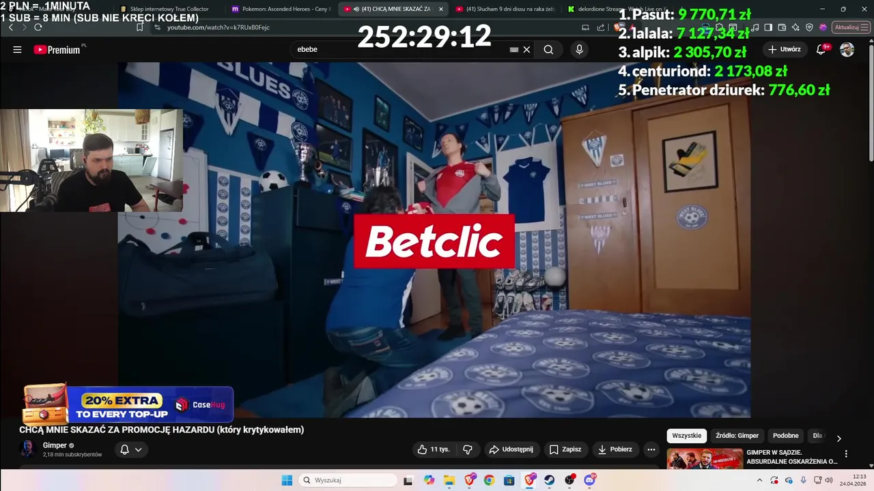Open GIMPER W SĄDZIE video thumbnail

click(705, 459)
